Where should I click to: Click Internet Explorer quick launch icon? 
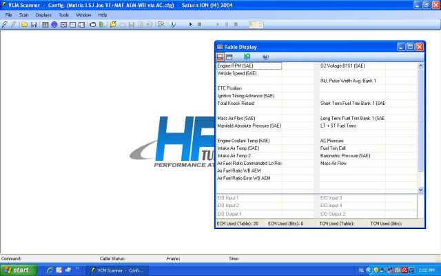[50, 270]
